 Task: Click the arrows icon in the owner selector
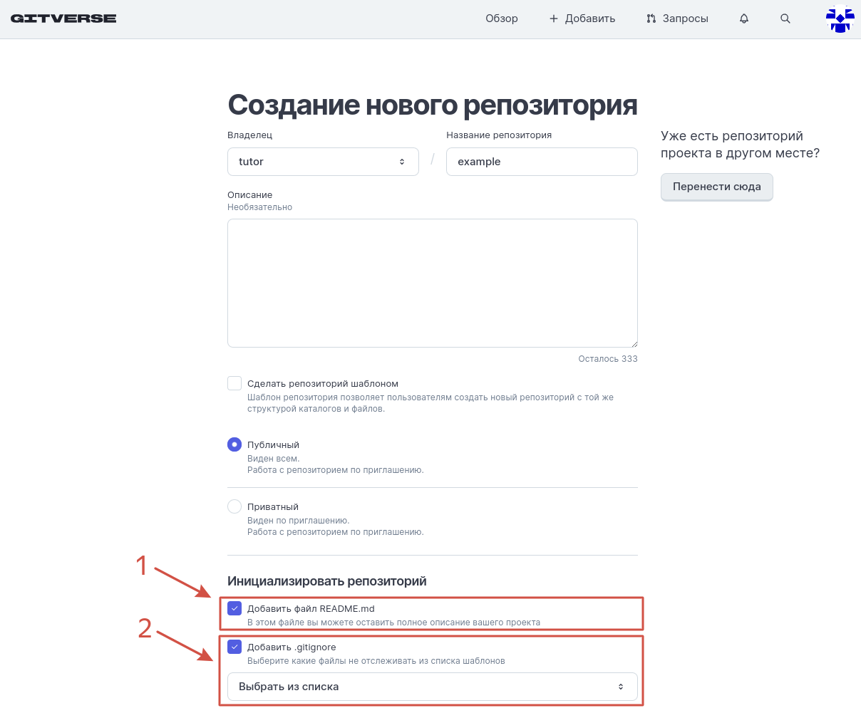pos(402,162)
